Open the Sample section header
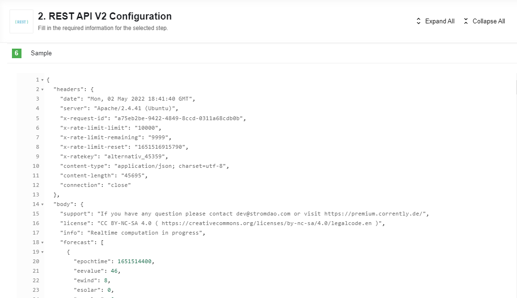This screenshot has height=298, width=517. tap(262, 53)
